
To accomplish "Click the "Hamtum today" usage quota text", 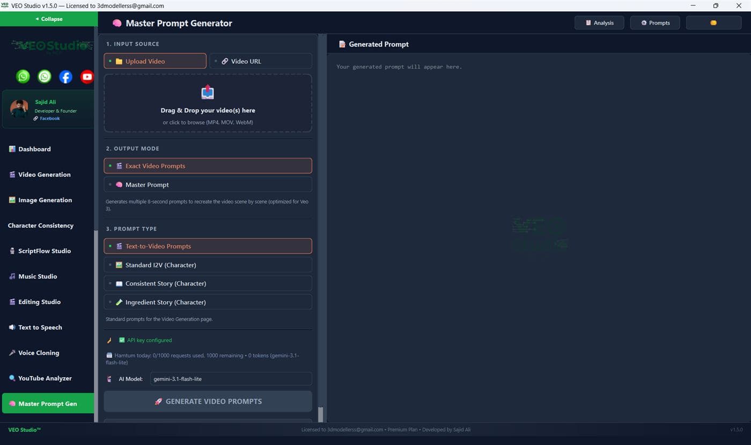I will pos(202,359).
